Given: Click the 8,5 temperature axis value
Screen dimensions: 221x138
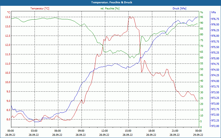Looking at the screenshot, I should (x=8, y=110).
